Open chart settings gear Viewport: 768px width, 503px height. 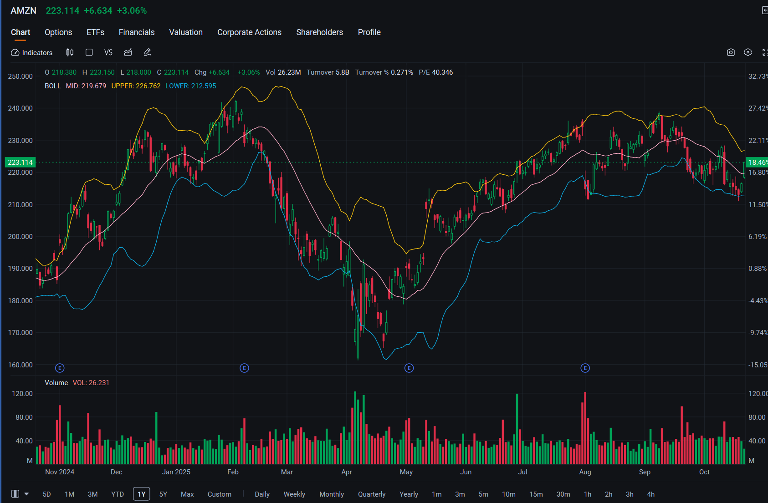[748, 52]
